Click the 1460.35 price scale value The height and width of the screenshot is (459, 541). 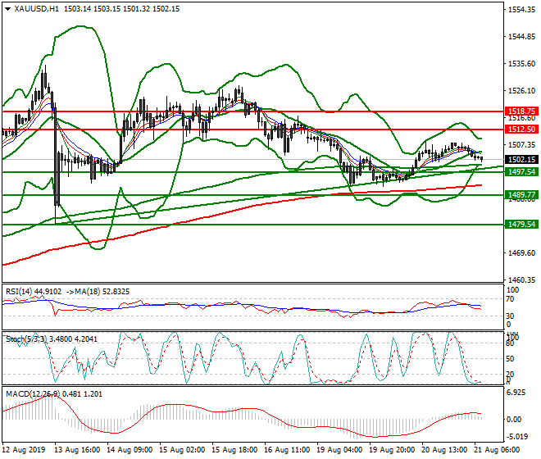coord(521,279)
